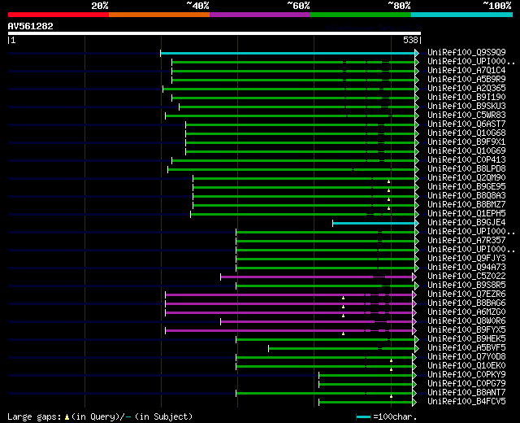The image size is (520, 423).
Task: Click the yellow gap marker on the UniRef100_B9FYX5 row
Action: tap(343, 334)
